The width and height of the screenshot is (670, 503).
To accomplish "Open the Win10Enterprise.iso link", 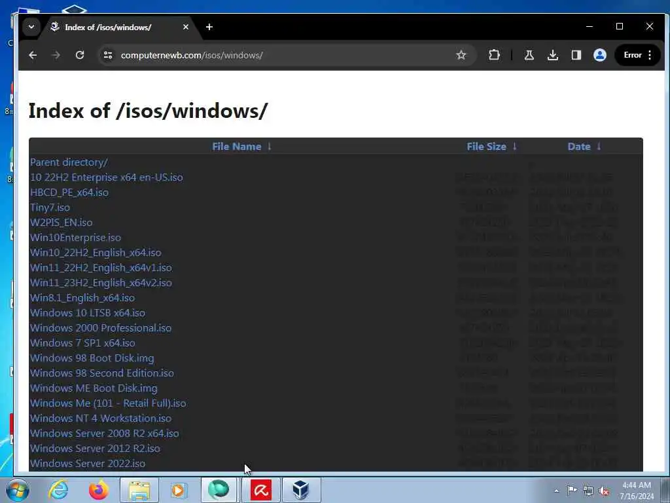I will [76, 237].
